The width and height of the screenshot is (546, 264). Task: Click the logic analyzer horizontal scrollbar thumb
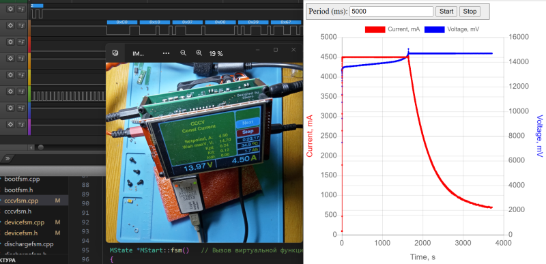tap(41, 147)
